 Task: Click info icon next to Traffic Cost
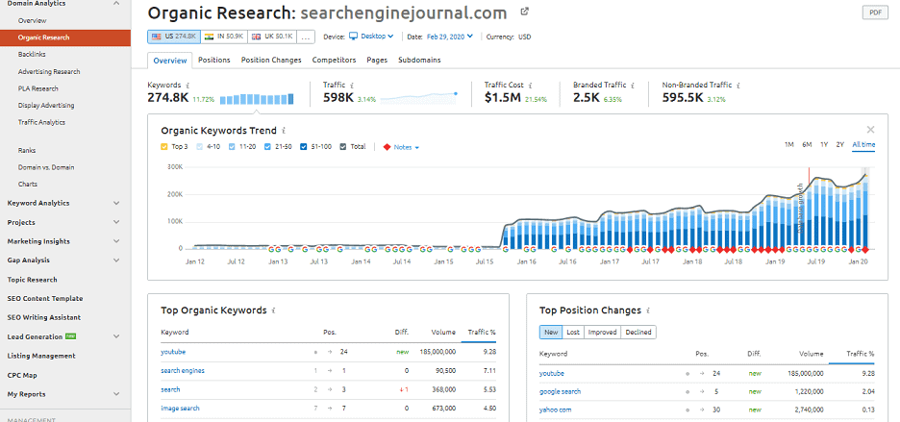point(531,85)
